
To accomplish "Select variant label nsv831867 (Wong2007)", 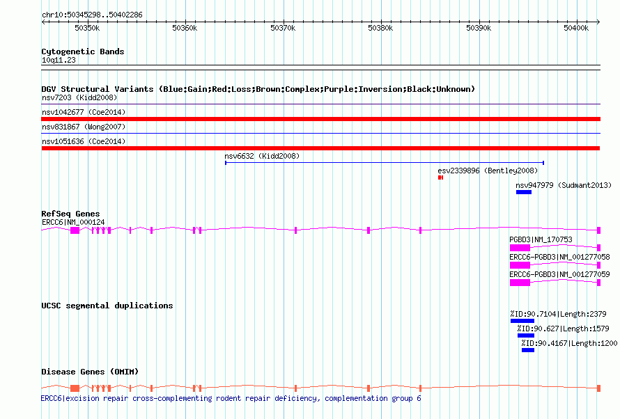I will coord(84,127).
